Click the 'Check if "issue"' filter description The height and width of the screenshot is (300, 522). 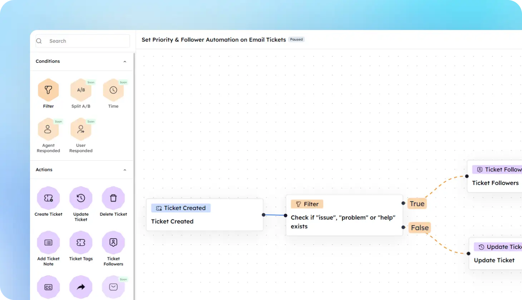coord(343,222)
